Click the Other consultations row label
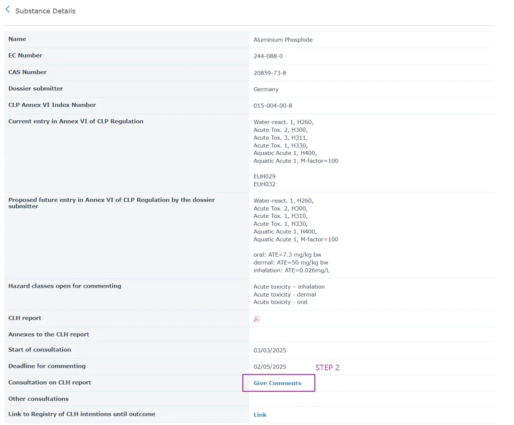Viewport: 514px width, 425px height. tap(38, 399)
